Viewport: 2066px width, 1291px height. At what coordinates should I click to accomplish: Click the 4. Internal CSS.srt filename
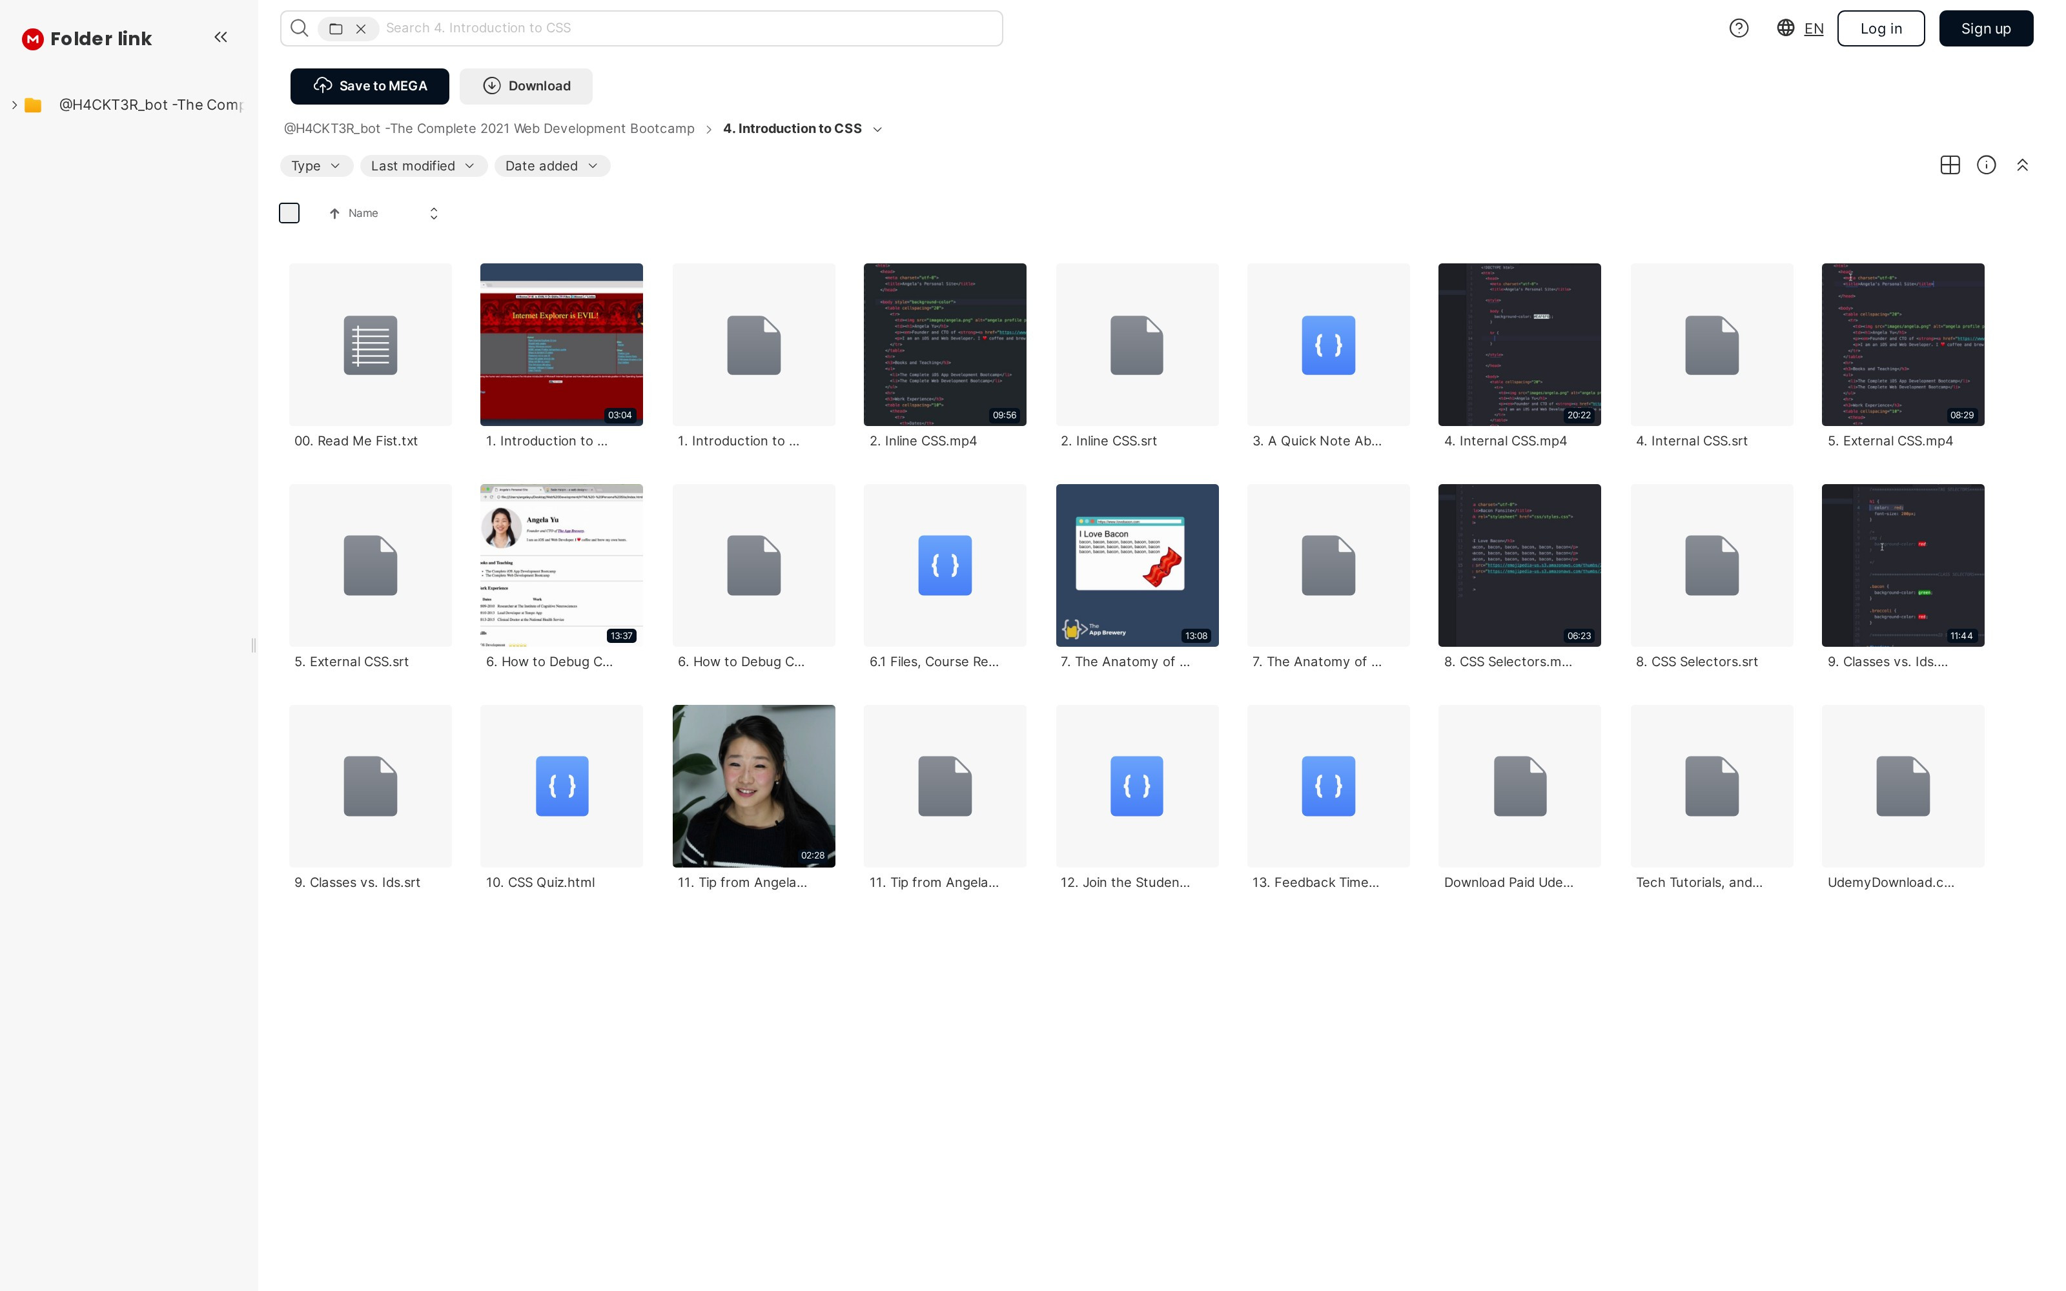1692,442
